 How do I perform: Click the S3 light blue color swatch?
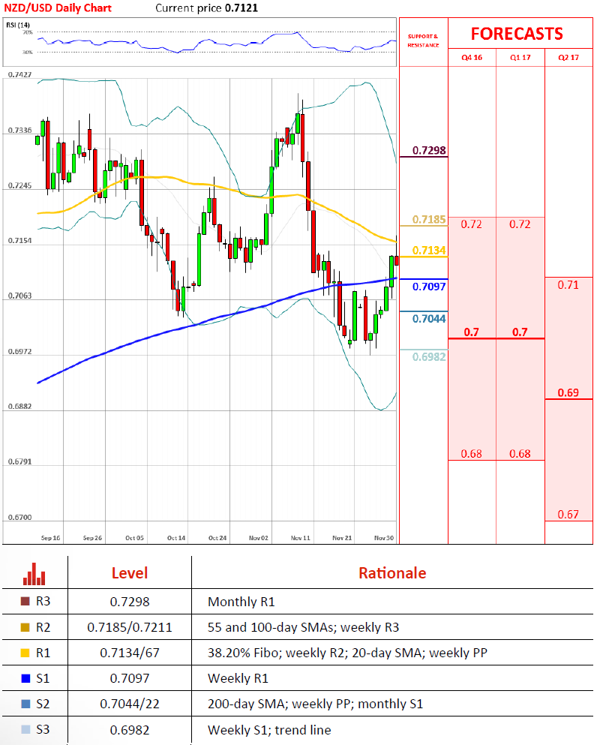(x=25, y=729)
